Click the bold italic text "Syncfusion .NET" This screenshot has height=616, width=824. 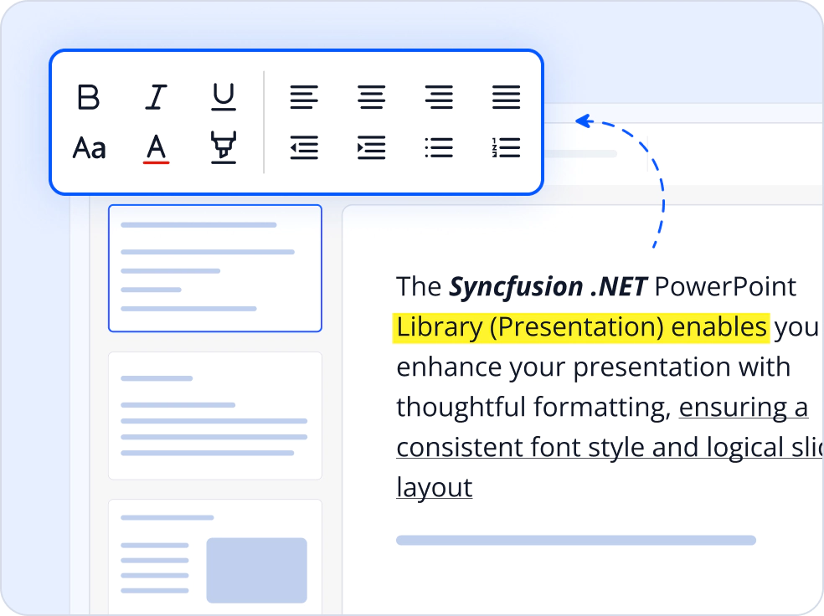[x=548, y=287]
